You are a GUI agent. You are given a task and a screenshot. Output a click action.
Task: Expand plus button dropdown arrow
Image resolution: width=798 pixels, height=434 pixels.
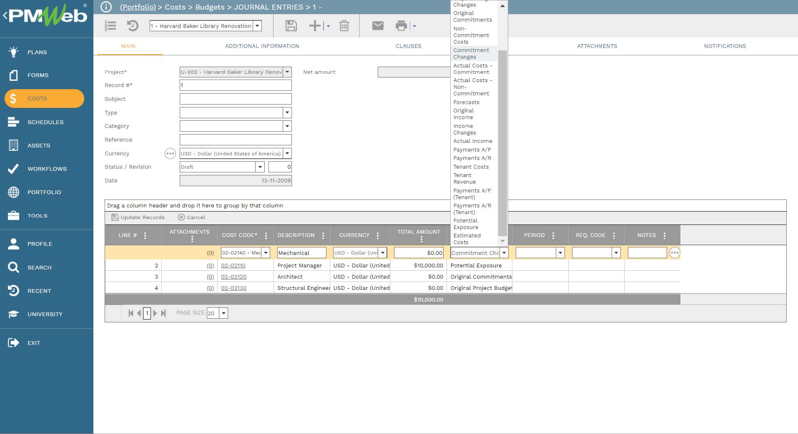[328, 26]
